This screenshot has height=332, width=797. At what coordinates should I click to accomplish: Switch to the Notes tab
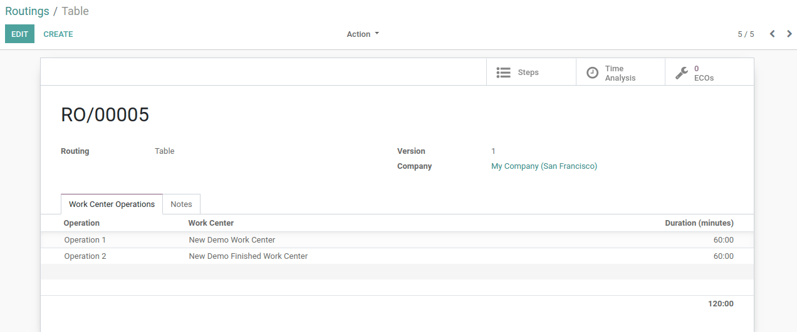pos(181,204)
